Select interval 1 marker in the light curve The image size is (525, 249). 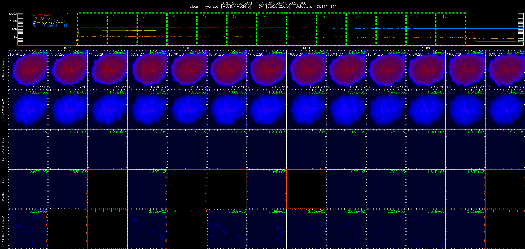coord(85,16)
